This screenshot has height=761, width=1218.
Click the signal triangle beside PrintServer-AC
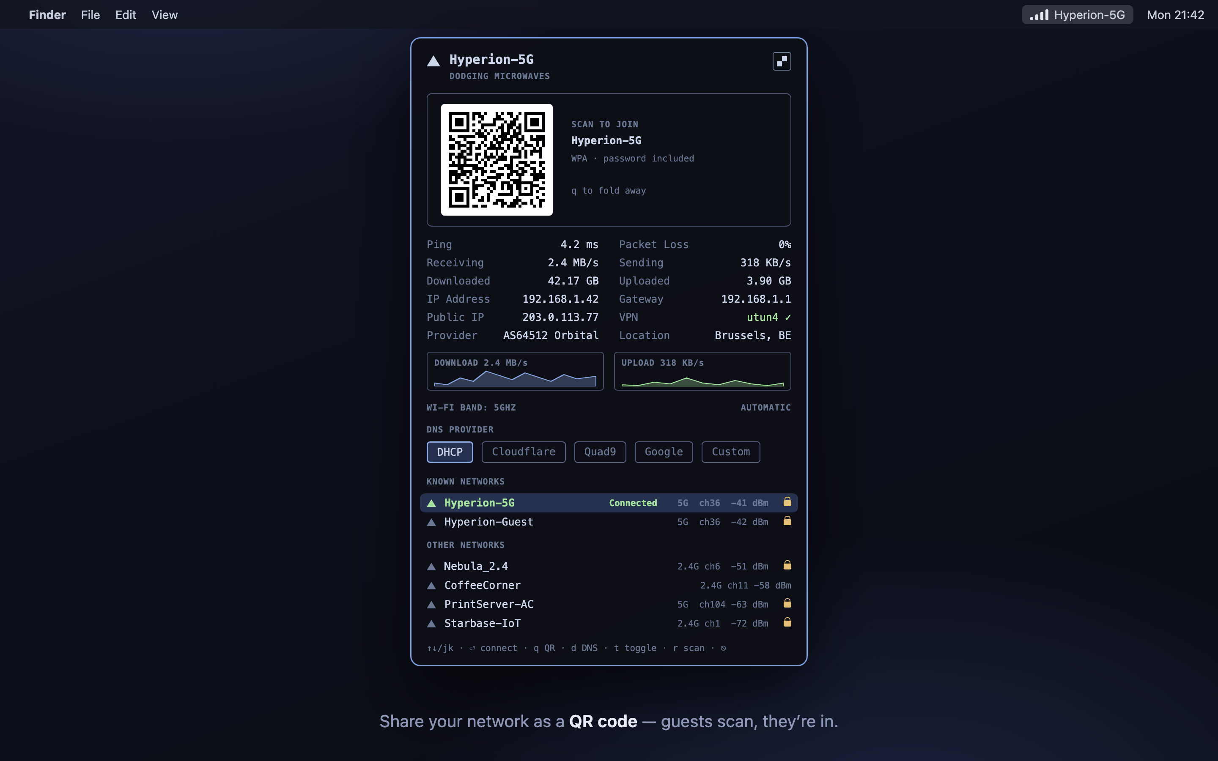[431, 605]
